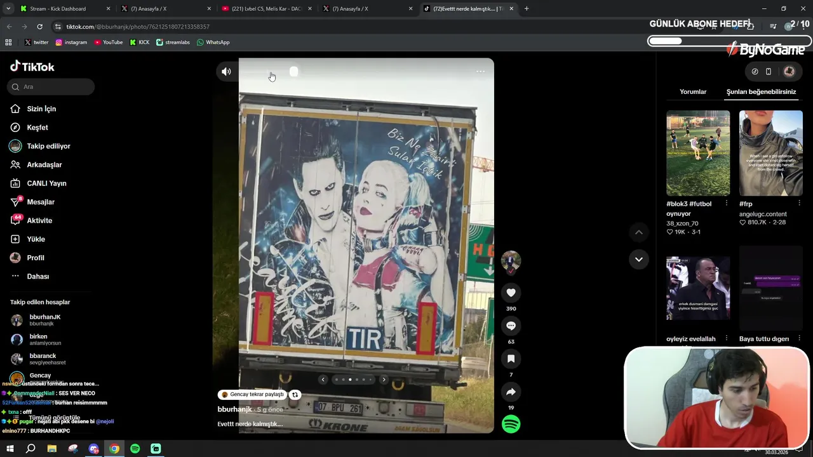
Task: Click the phone app icon in TikTok header
Action: (769, 72)
